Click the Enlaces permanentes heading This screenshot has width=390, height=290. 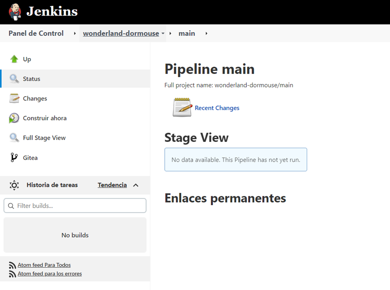tap(225, 198)
